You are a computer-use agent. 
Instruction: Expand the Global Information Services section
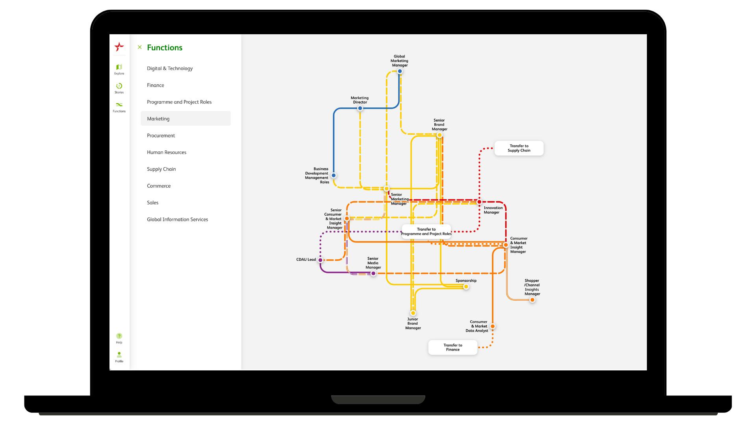coord(177,219)
